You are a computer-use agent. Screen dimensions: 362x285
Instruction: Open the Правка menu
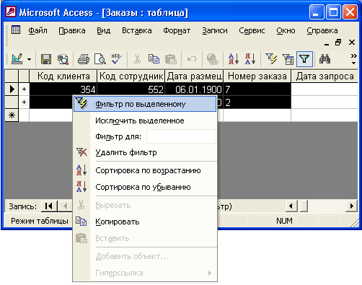point(72,31)
